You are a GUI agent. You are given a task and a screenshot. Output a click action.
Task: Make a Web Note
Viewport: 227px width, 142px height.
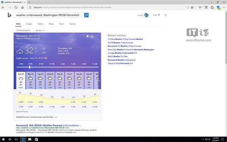click(x=206, y=8)
